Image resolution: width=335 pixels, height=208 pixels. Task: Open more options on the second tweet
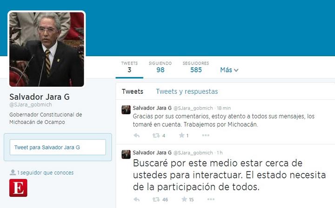pyautogui.click(x=211, y=199)
